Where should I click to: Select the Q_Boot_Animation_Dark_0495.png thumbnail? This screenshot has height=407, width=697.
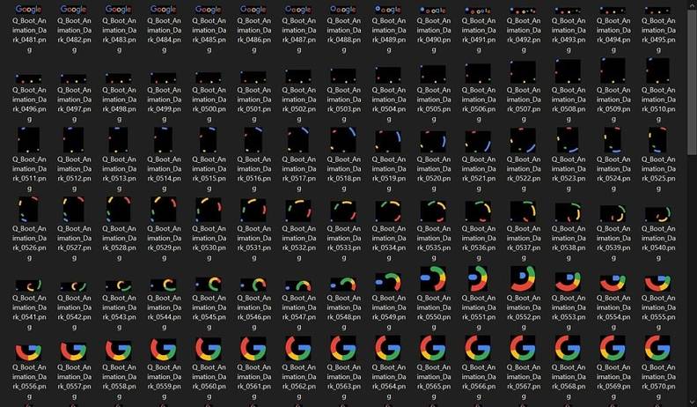(x=657, y=11)
